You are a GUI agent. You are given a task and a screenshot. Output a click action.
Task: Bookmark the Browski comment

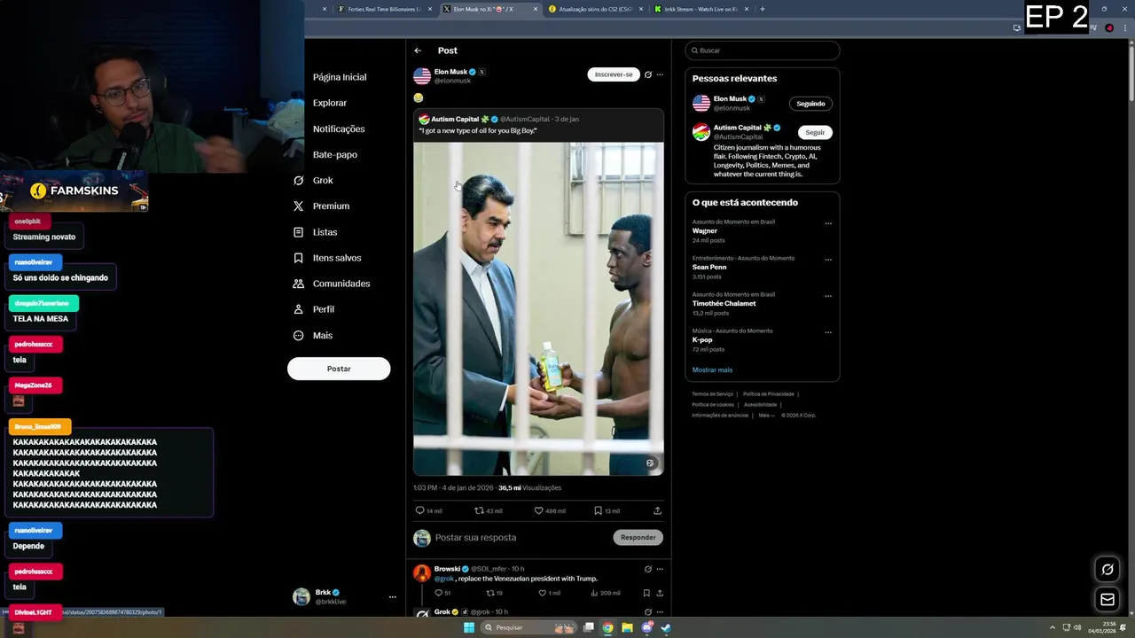point(646,593)
